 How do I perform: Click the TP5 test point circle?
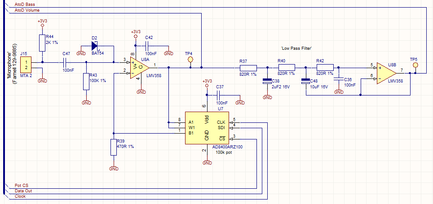415,65
